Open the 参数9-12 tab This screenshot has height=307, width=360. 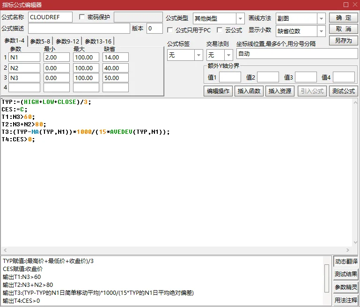point(67,42)
